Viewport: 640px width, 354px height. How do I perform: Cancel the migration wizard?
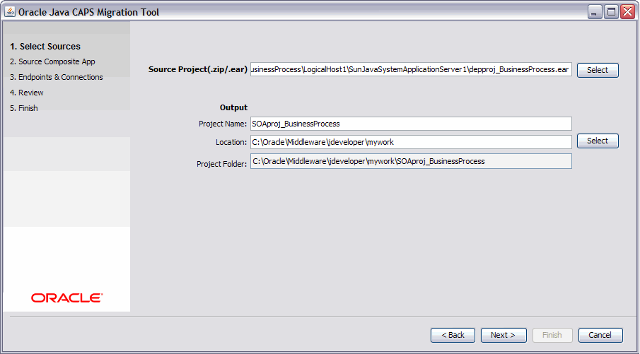click(x=600, y=335)
